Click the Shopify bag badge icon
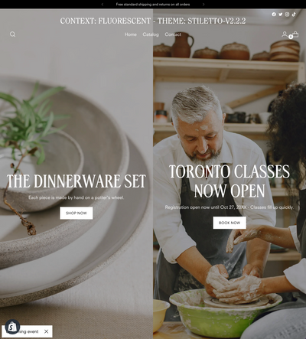This screenshot has width=306, height=339. (12, 327)
